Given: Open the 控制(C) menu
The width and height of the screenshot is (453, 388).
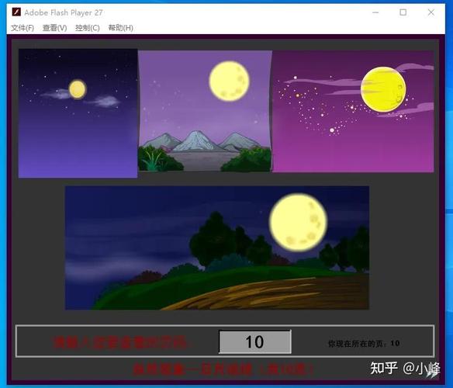Looking at the screenshot, I should point(88,28).
